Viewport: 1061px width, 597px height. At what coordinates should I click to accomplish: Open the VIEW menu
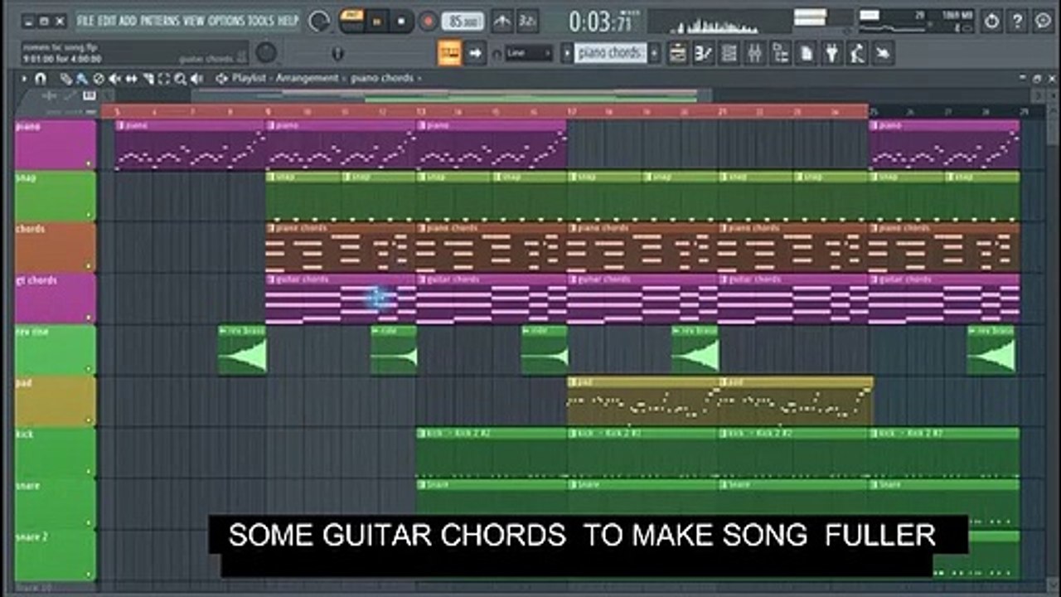coord(194,20)
